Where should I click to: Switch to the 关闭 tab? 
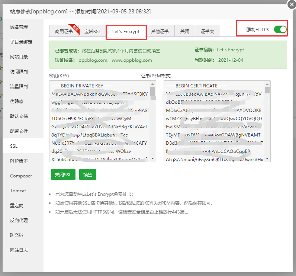point(184,31)
